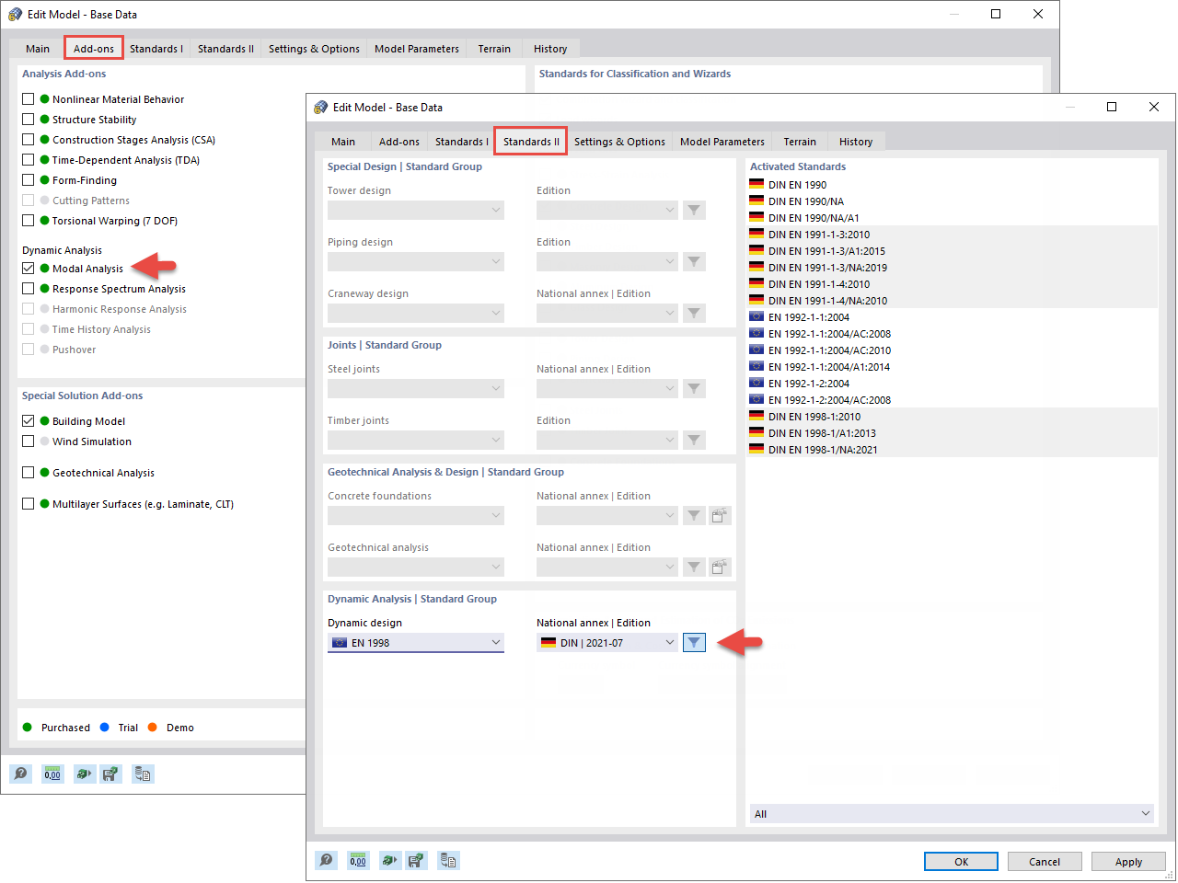Image resolution: width=1178 pixels, height=883 pixels.
Task: Enable Multilayer Surfaces checkbox
Action: tap(29, 504)
